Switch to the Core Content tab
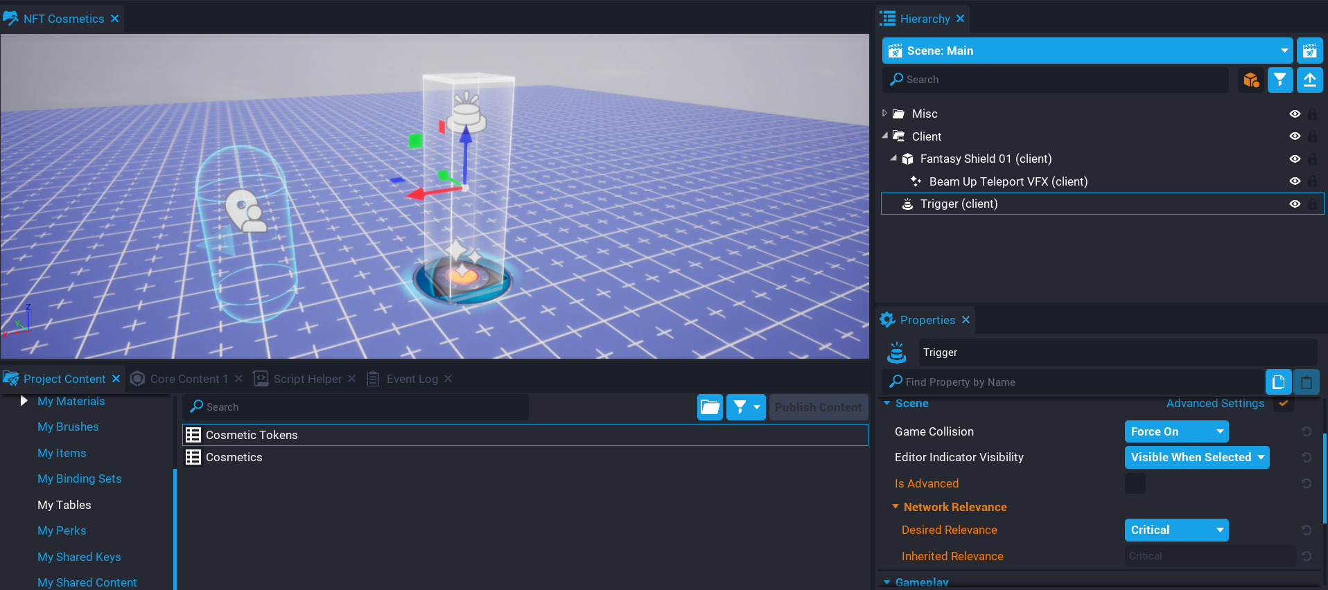The image size is (1328, 590). pyautogui.click(x=188, y=379)
